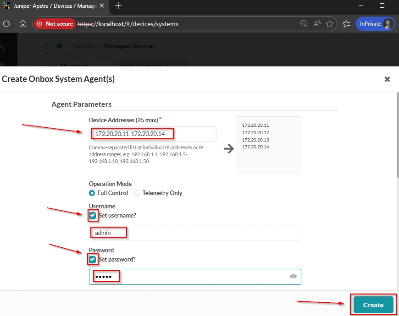Select the Full Control radio button
The width and height of the screenshot is (399, 316).
[92, 193]
